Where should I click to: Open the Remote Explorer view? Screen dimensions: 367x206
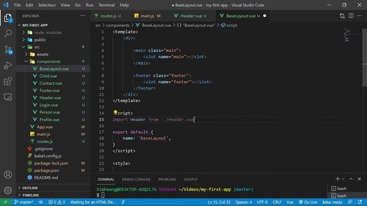(7, 97)
